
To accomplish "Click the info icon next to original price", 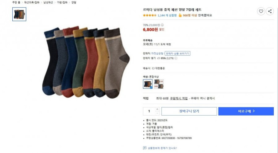I will 162,25.
